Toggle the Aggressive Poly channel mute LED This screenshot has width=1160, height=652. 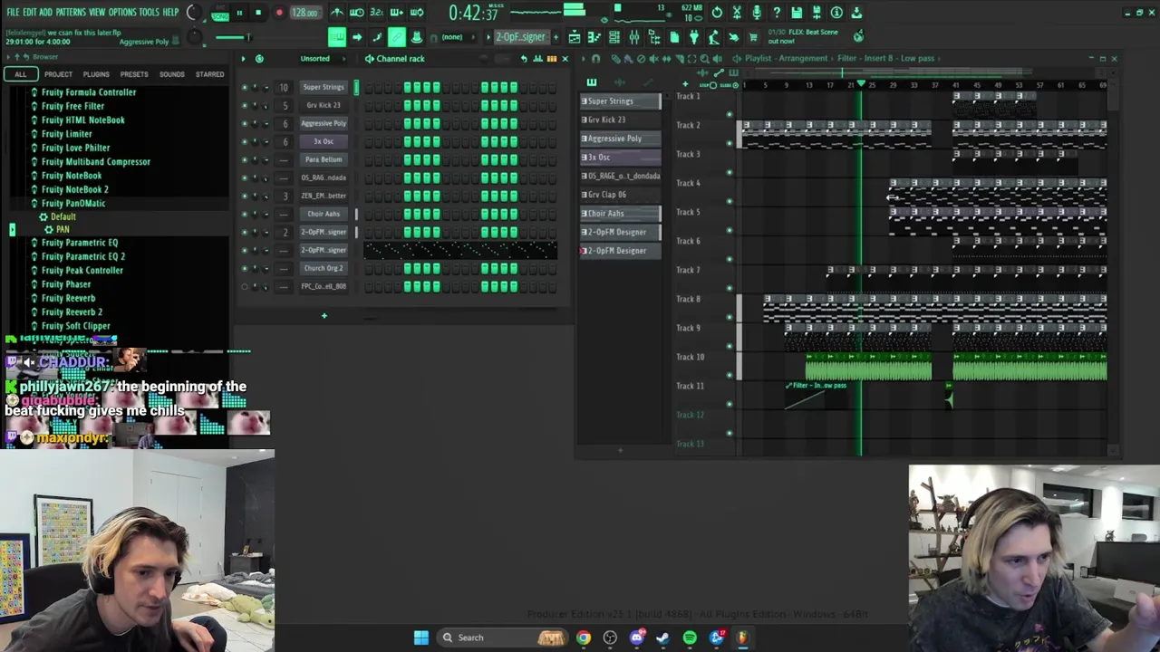(244, 123)
